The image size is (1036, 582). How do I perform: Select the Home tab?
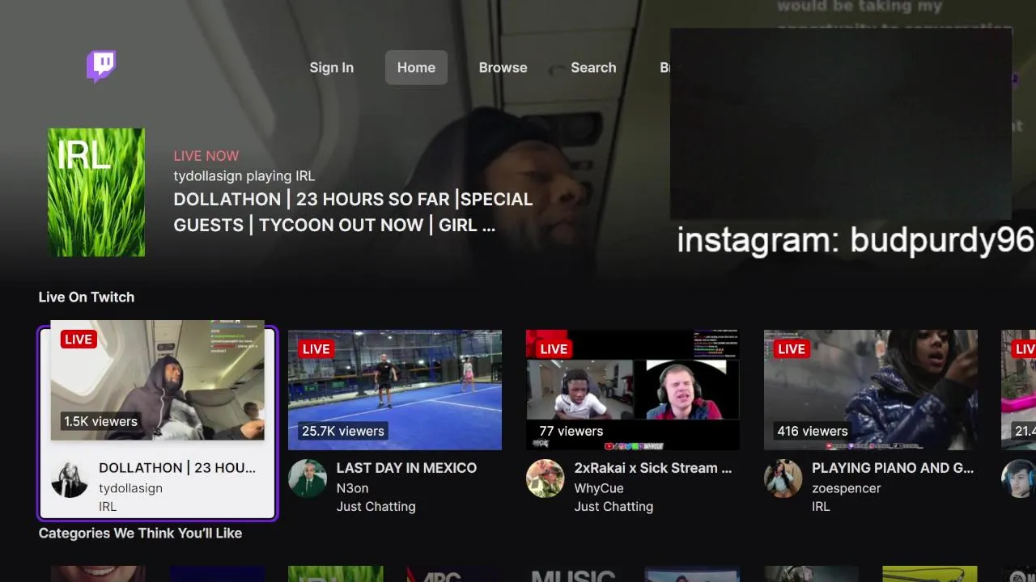(x=416, y=68)
